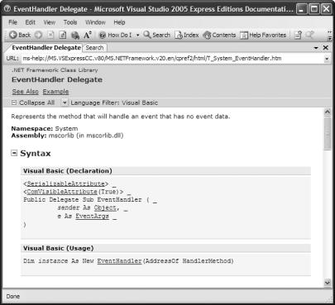Open the Window menu
The width and height of the screenshot is (335, 305).
click(x=95, y=22)
